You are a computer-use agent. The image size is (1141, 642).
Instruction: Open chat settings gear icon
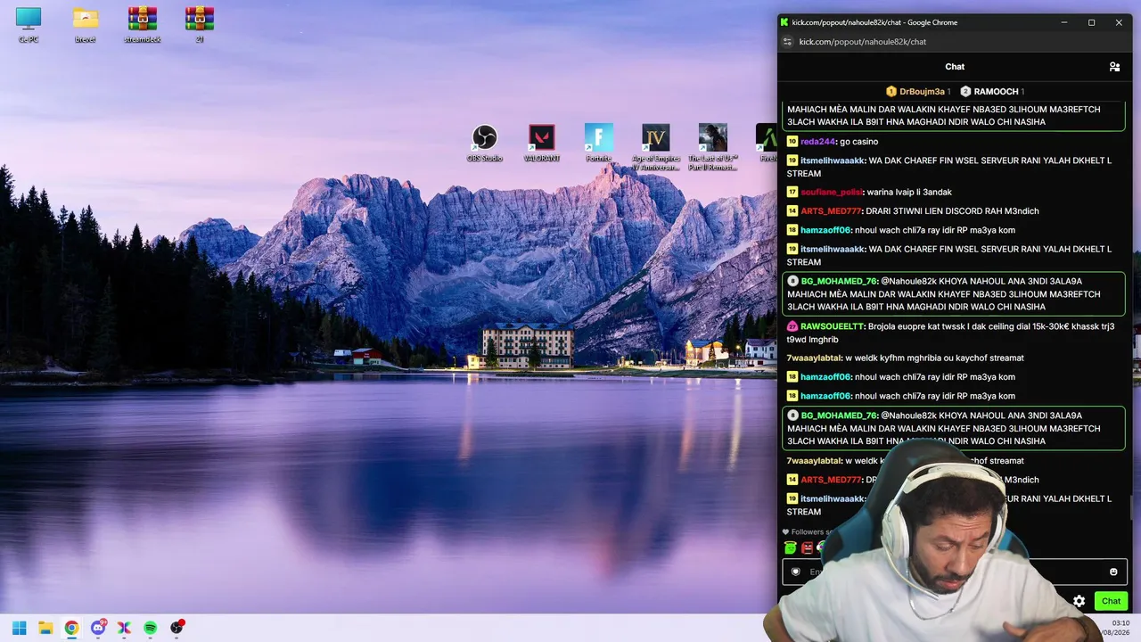(1079, 601)
